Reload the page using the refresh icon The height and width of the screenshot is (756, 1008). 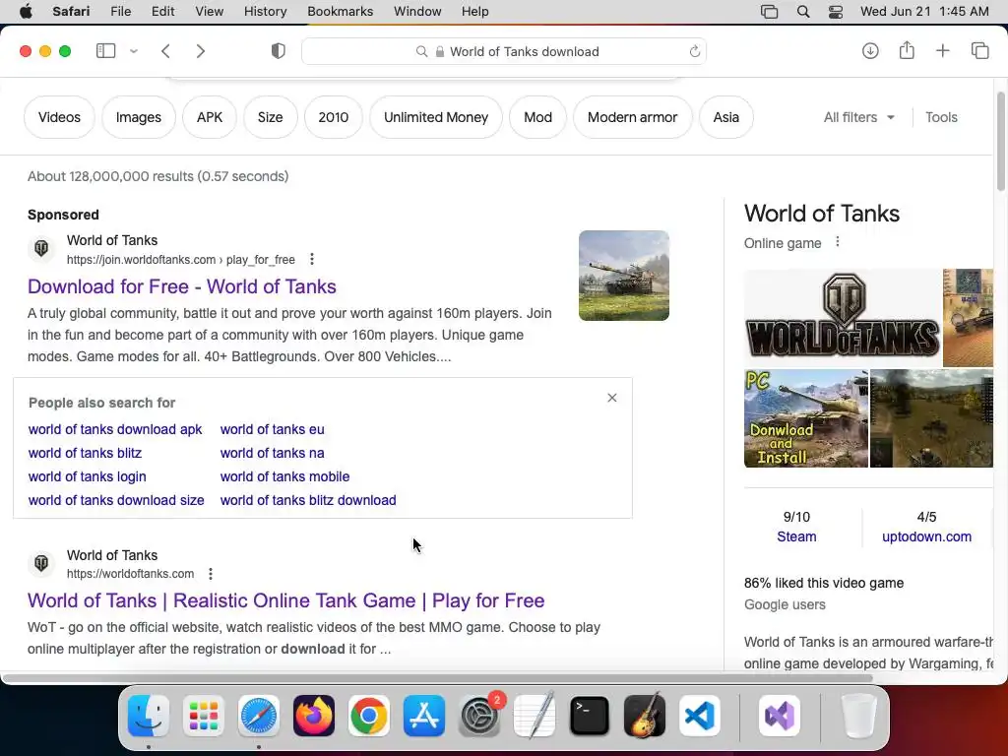pos(694,51)
